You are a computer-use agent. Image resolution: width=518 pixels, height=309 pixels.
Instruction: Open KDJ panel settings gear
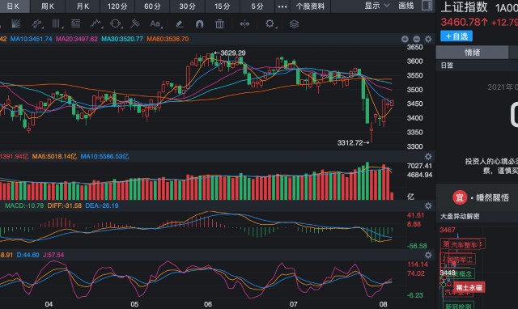(x=428, y=255)
